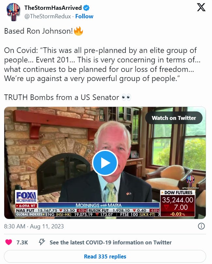Click the Follow link
This screenshot has width=212, height=264.
(x=84, y=16)
